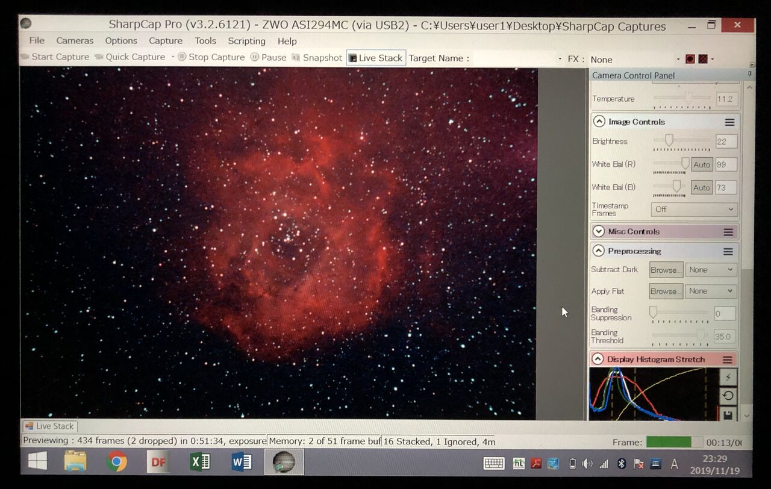Open Preprocessing hamburger menu
This screenshot has width=771, height=489.
(728, 251)
